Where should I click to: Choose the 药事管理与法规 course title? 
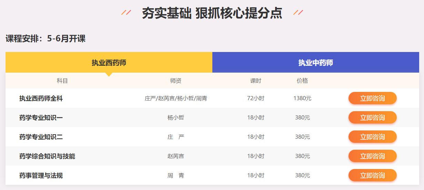[x=41, y=176]
